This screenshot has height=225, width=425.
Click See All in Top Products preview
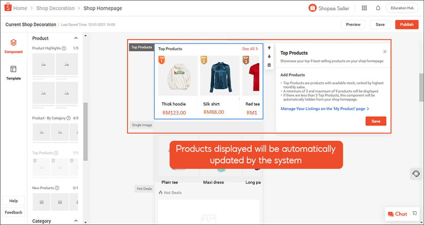pyautogui.click(x=250, y=49)
